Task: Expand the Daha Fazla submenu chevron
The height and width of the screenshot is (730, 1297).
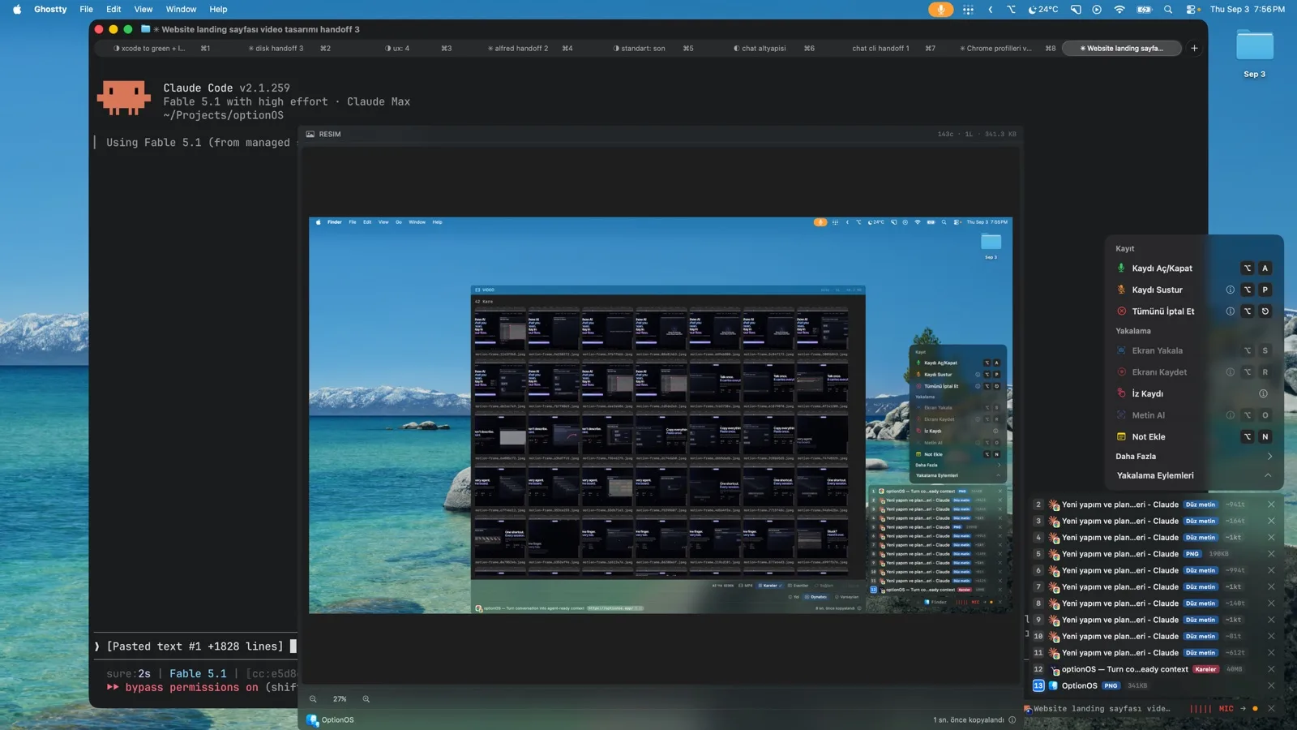Action: click(1269, 457)
